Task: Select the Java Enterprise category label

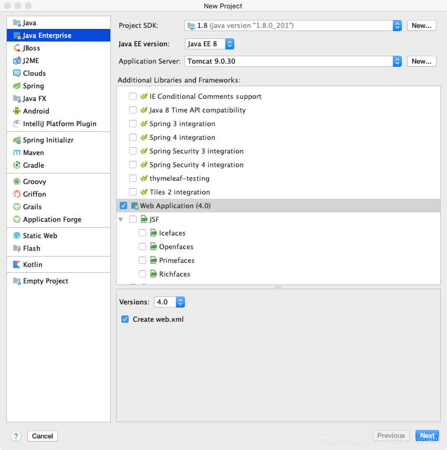Action: pyautogui.click(x=47, y=36)
